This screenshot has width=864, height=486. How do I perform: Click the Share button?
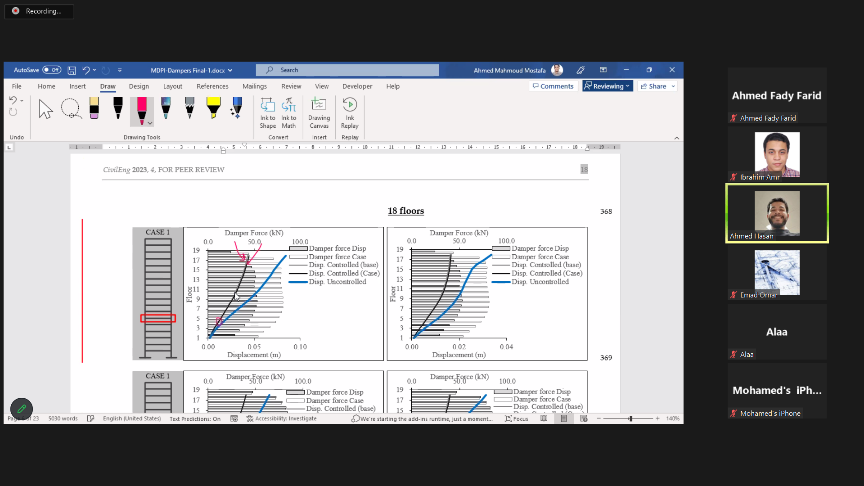click(x=654, y=86)
